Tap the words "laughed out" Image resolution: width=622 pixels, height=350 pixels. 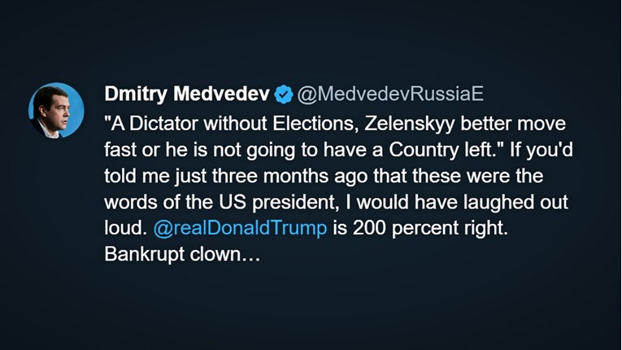coord(524,201)
